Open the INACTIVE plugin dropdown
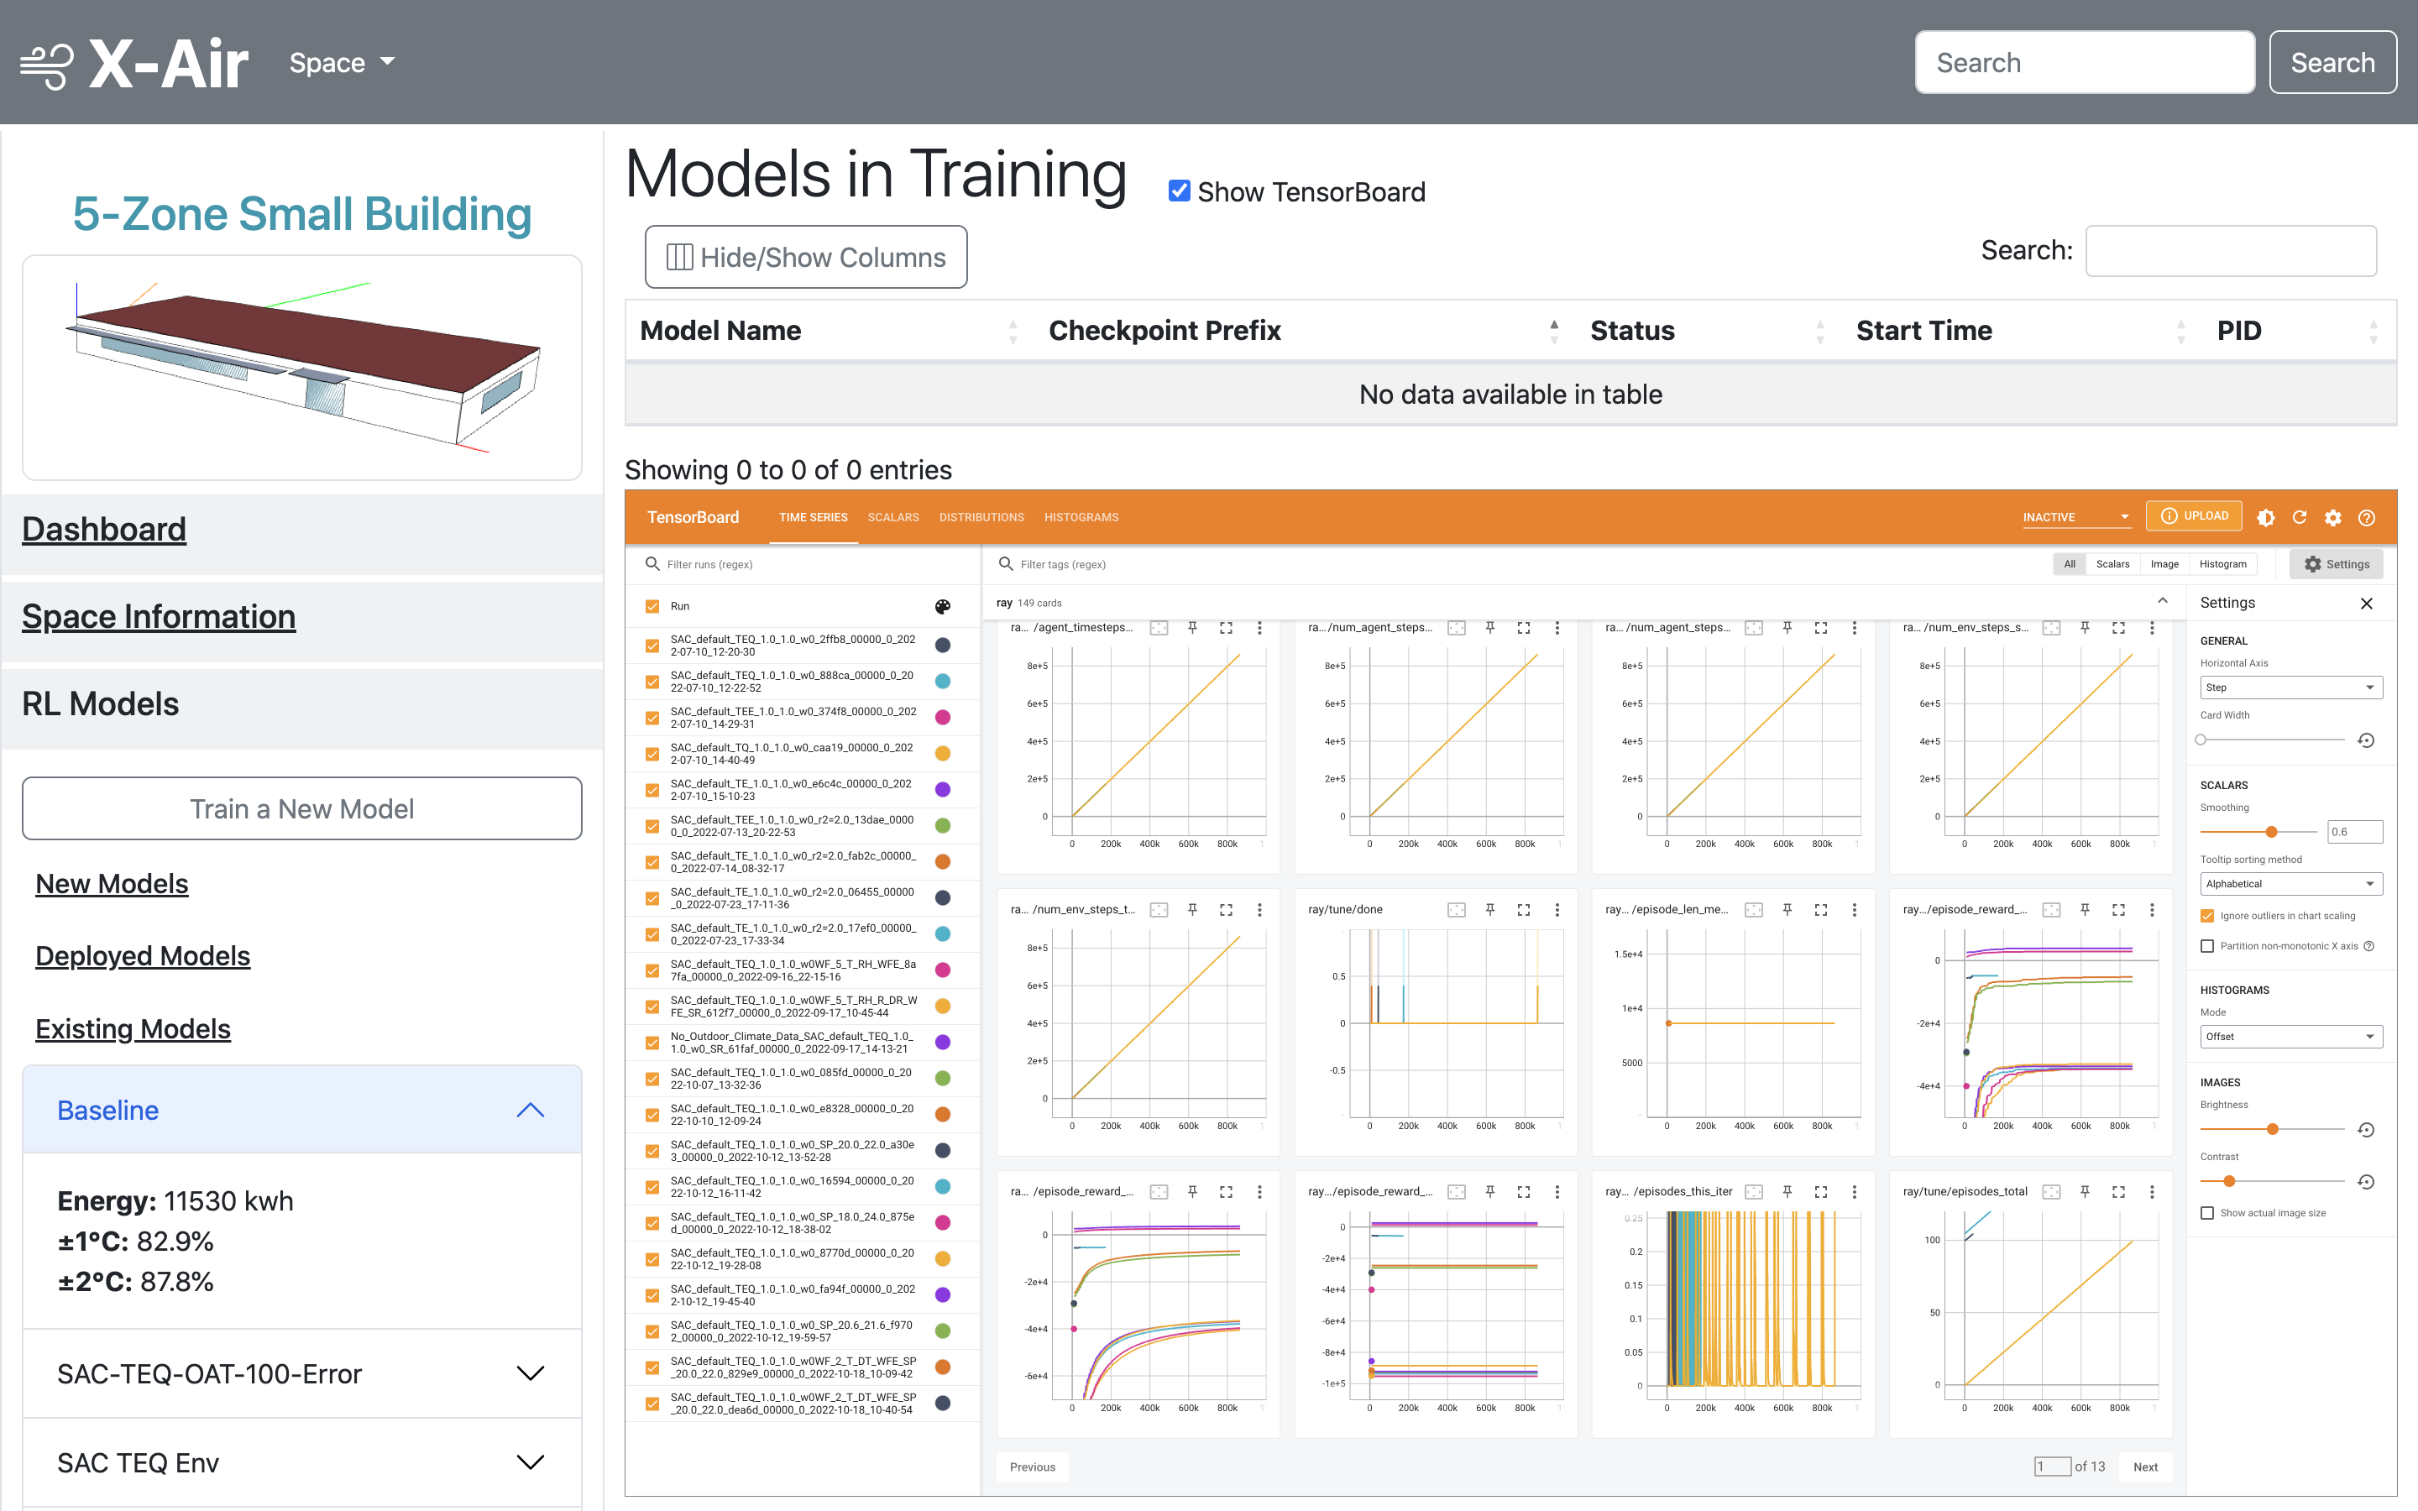The width and height of the screenshot is (2418, 1511). (2076, 518)
